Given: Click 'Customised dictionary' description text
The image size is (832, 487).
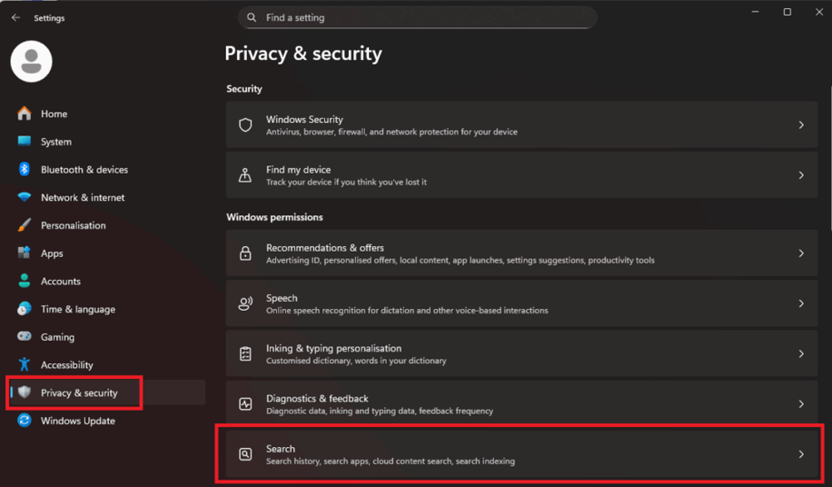Looking at the screenshot, I should 356,360.
